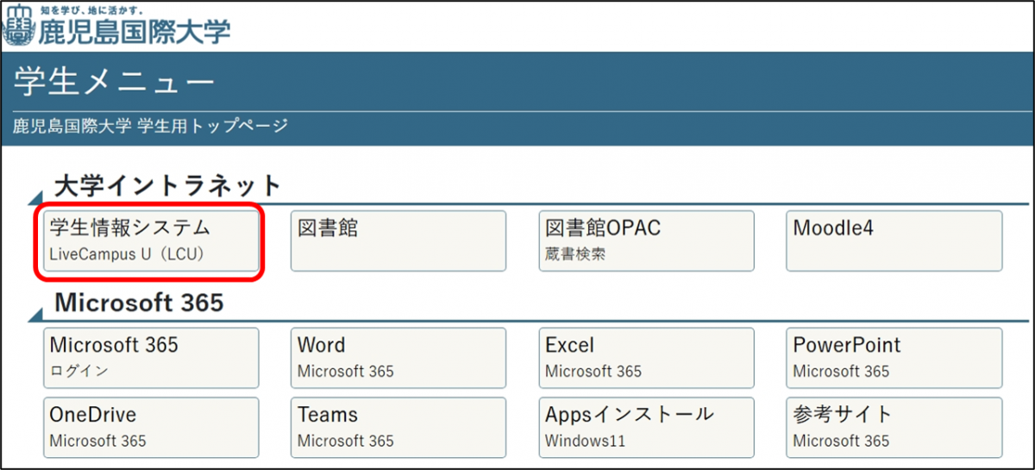Select the 大学イントラネット section heading

click(168, 185)
